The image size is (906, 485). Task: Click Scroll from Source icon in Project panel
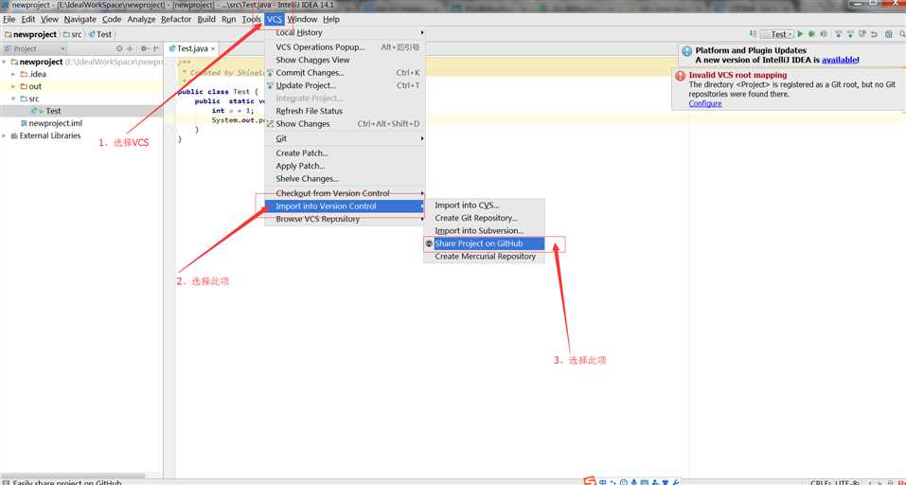pos(119,48)
